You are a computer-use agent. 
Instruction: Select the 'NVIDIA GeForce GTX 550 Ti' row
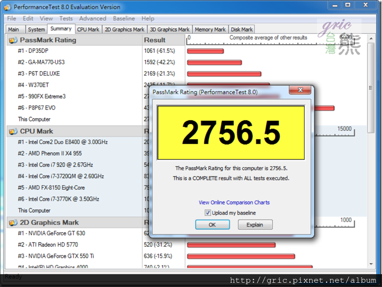tap(56, 256)
